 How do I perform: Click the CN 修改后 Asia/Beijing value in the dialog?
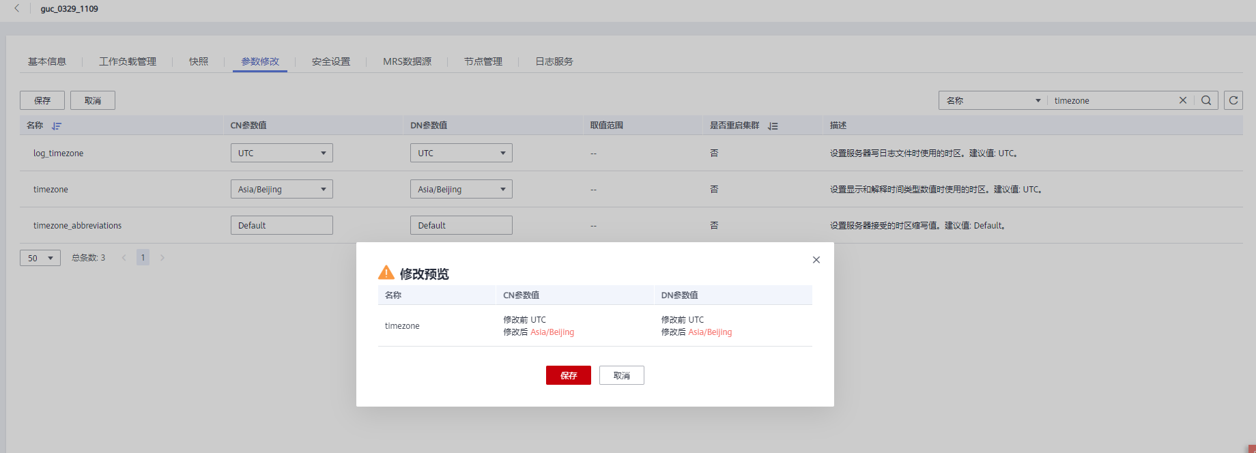click(552, 332)
